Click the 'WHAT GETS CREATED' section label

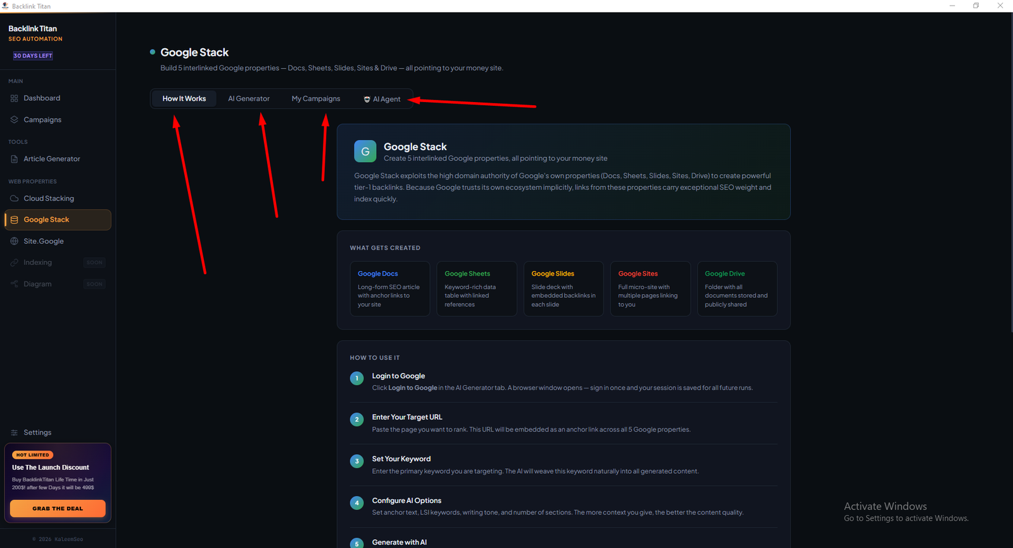tap(385, 248)
